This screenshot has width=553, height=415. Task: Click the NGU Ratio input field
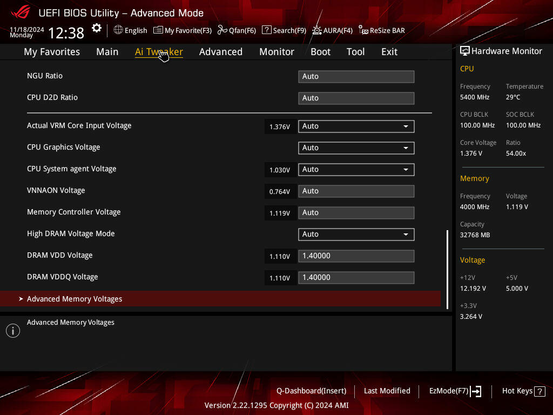356,77
